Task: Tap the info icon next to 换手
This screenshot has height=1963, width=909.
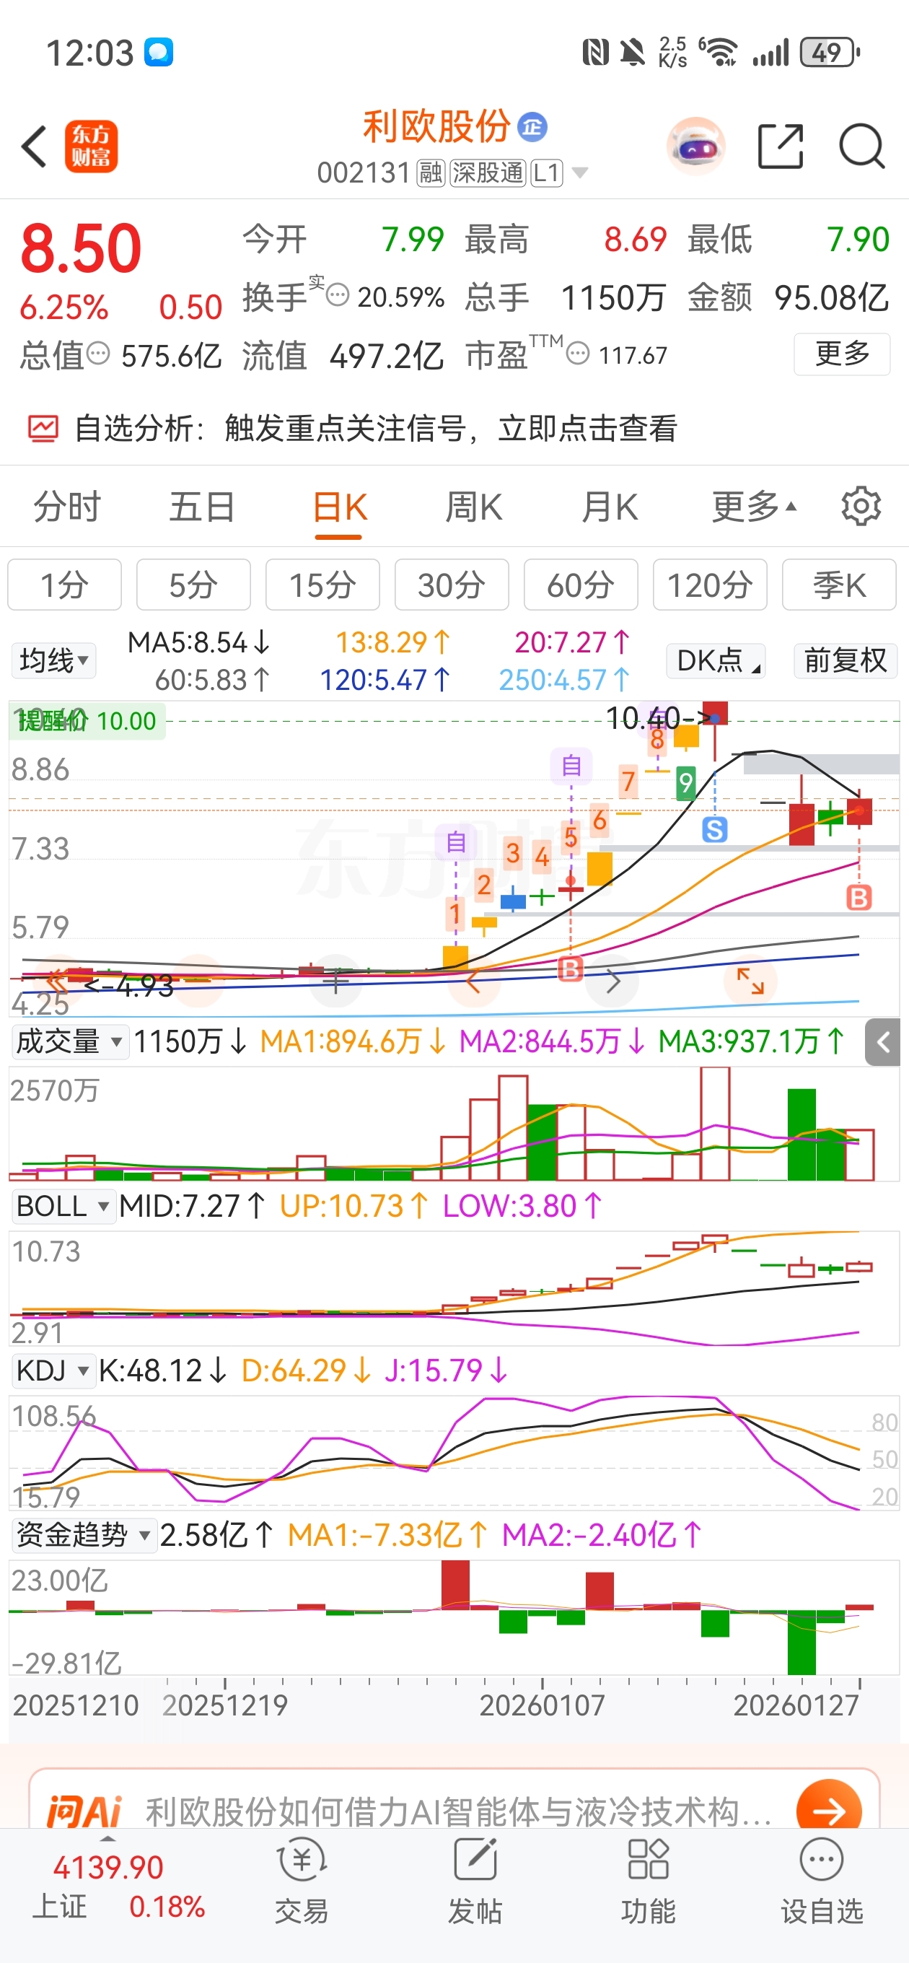Action: 338,294
